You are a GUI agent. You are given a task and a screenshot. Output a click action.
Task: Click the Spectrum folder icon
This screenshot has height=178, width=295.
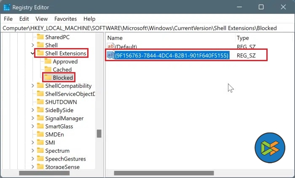[x=40, y=150]
